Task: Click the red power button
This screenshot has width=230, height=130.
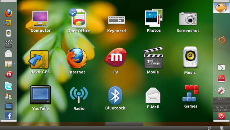Action: coord(221,116)
